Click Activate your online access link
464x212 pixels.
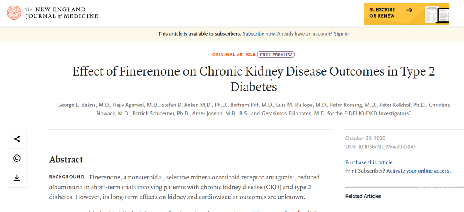(x=418, y=171)
